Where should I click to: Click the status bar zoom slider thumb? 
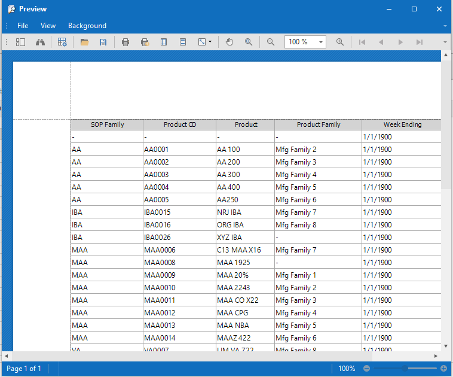click(405, 368)
